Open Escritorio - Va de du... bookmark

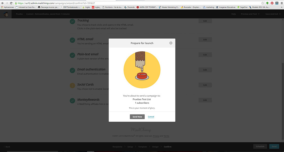(113, 7)
